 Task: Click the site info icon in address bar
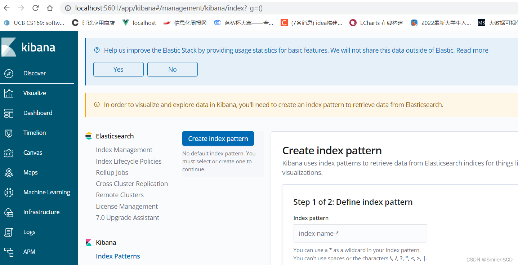[67, 8]
